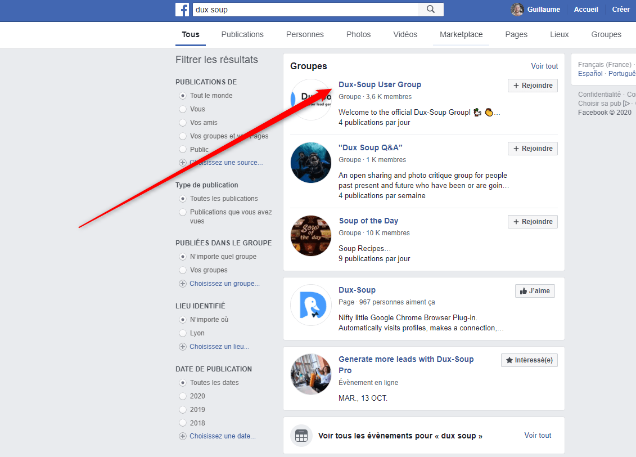Expand Choisissez une date chooser

click(223, 436)
